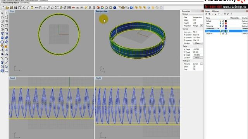Click the Move layer up arrow
The height and width of the screenshot is (139, 248).
pyautogui.click(x=215, y=14)
